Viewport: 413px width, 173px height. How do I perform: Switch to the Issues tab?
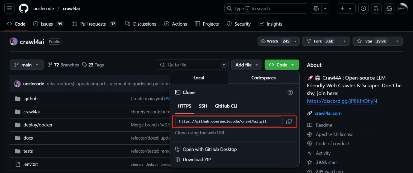(x=48, y=24)
